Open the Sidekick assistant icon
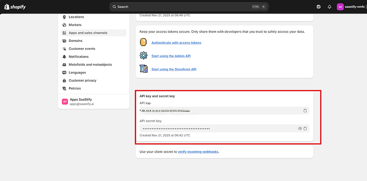Viewport: 367px width, 181px height. click(318, 7)
